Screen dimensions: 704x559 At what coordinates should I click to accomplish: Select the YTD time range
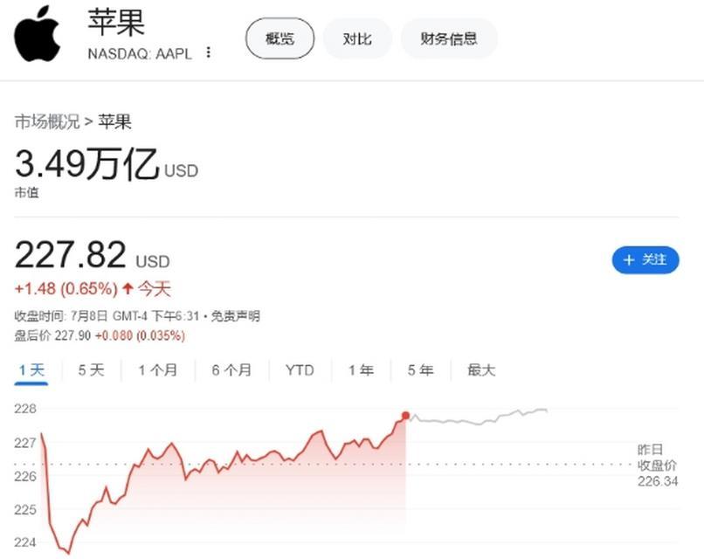pyautogui.click(x=300, y=370)
